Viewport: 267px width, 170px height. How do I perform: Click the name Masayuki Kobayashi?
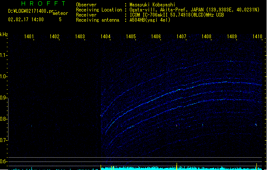152,5
